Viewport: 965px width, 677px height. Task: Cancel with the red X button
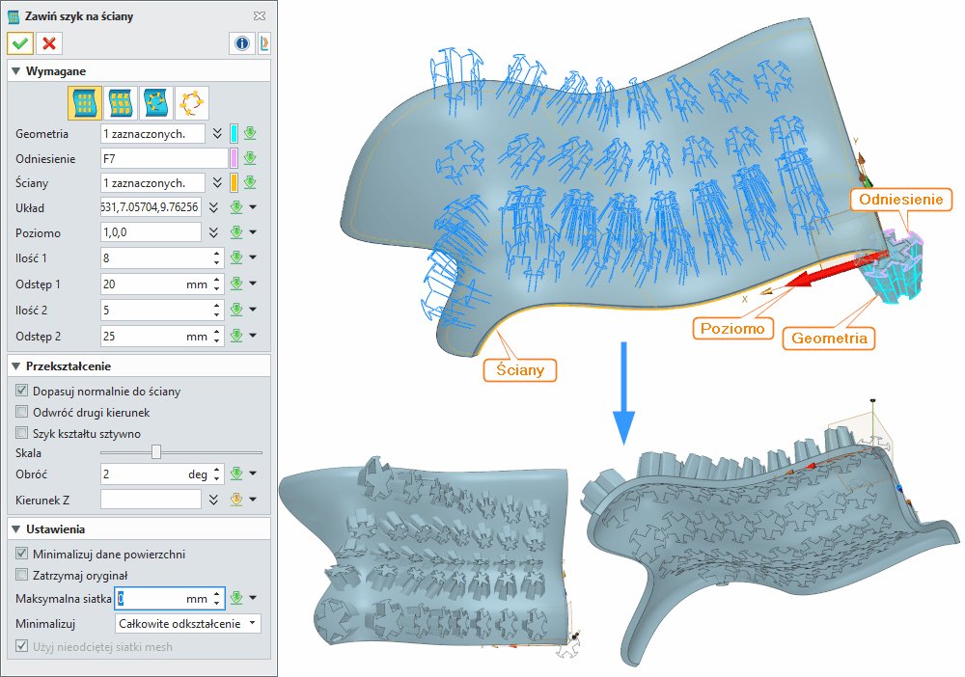[50, 43]
